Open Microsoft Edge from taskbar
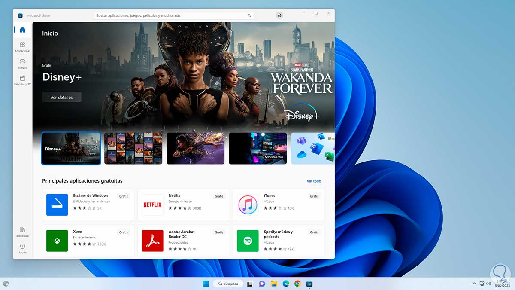Image resolution: width=515 pixels, height=290 pixels. (286, 284)
